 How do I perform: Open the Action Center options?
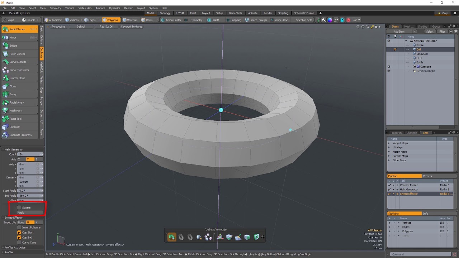click(x=171, y=20)
